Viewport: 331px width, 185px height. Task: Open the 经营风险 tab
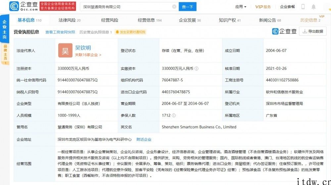(x=110, y=20)
